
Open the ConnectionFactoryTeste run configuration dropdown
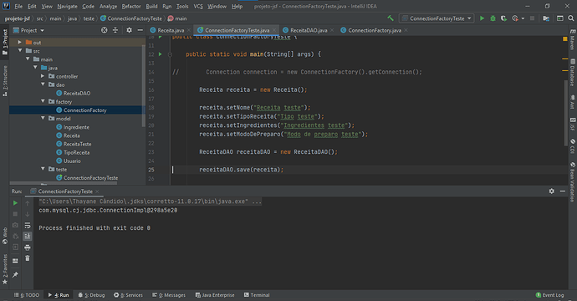437,18
